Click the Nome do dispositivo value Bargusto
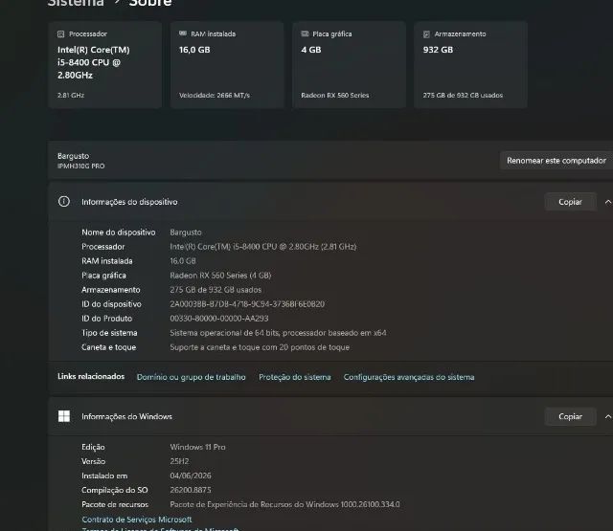 (x=186, y=232)
